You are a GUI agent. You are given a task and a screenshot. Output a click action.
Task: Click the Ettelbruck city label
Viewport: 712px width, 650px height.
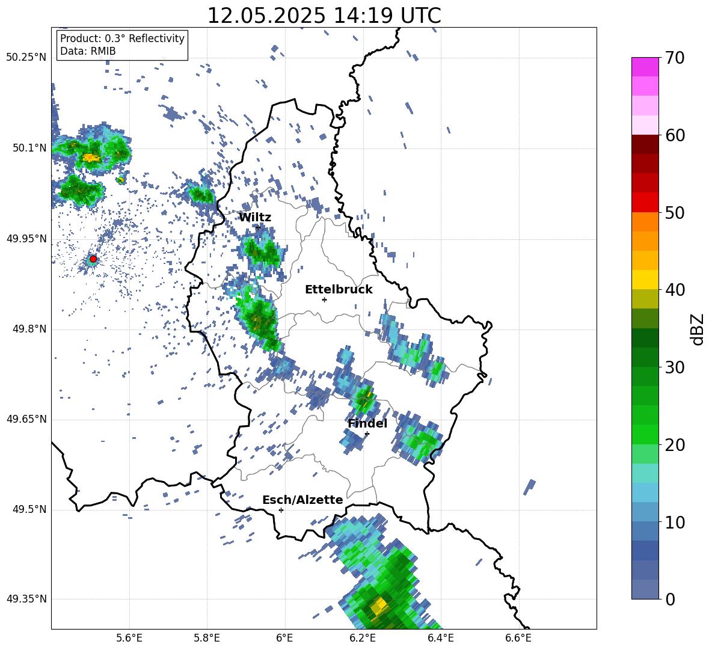pyautogui.click(x=339, y=290)
